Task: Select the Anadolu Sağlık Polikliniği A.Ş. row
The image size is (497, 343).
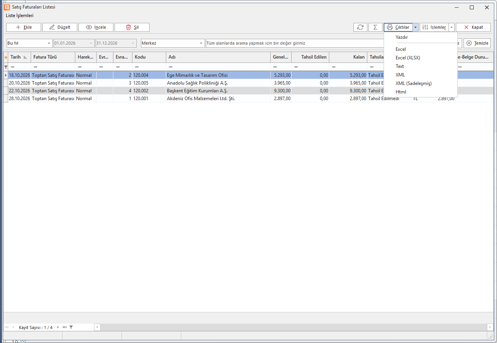Action: (x=248, y=83)
